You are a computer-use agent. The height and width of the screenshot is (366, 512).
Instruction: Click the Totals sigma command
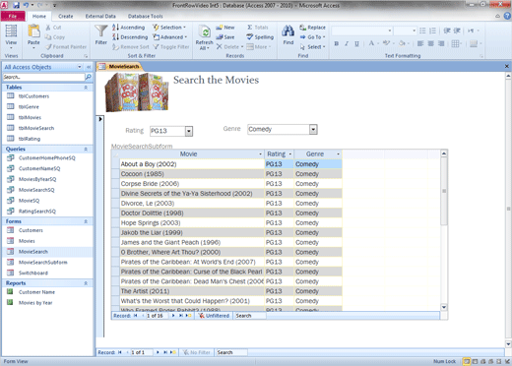tap(258, 28)
